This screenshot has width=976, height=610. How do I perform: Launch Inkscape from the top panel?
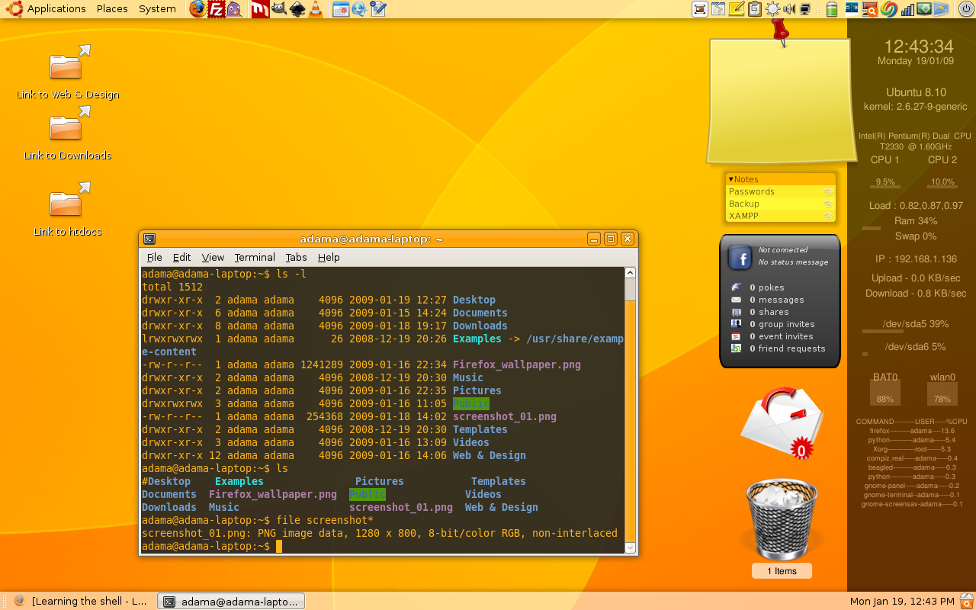(297, 9)
